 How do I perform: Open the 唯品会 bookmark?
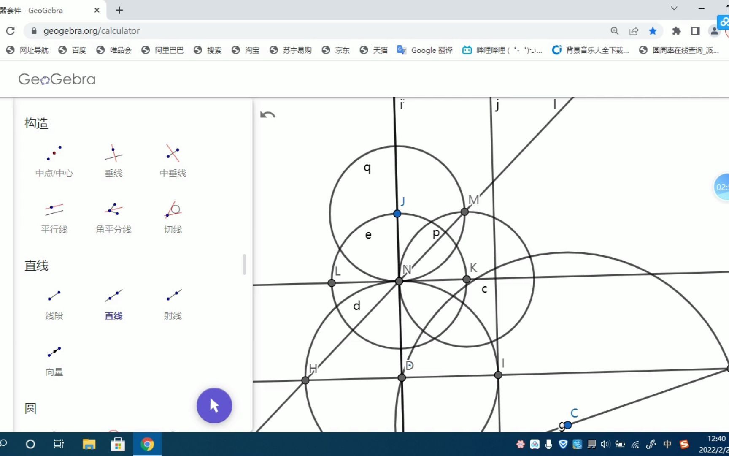point(114,50)
